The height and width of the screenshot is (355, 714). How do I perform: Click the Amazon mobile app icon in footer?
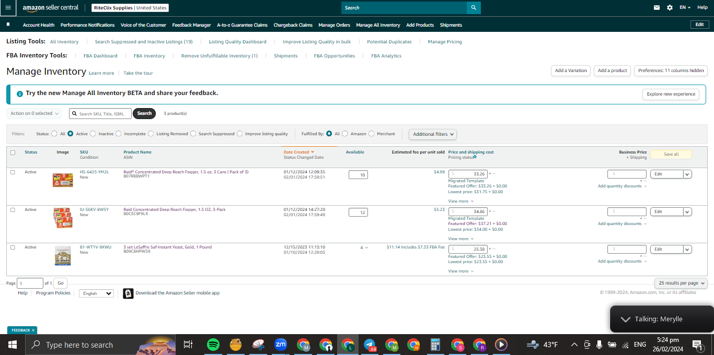(128, 293)
